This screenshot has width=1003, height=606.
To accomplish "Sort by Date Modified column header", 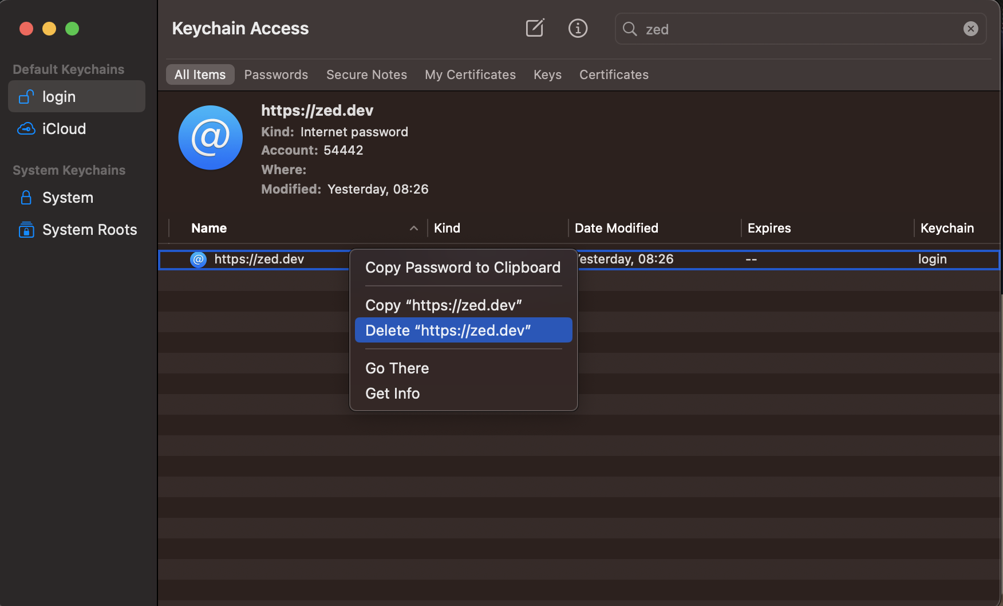I will coord(616,229).
